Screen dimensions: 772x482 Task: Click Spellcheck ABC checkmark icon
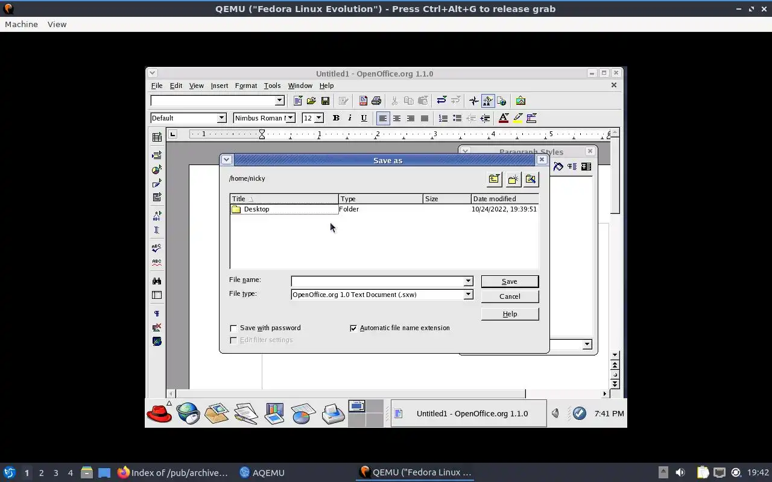pos(157,248)
